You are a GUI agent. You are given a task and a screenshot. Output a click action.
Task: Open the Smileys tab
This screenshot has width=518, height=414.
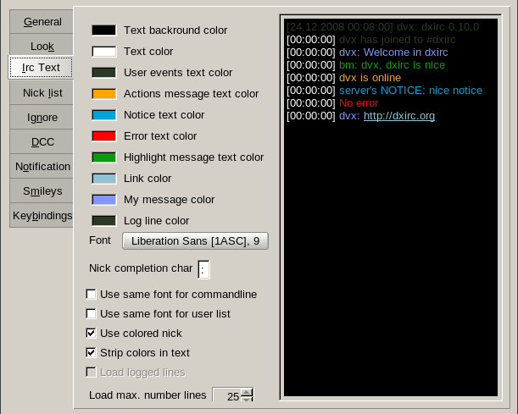[42, 191]
